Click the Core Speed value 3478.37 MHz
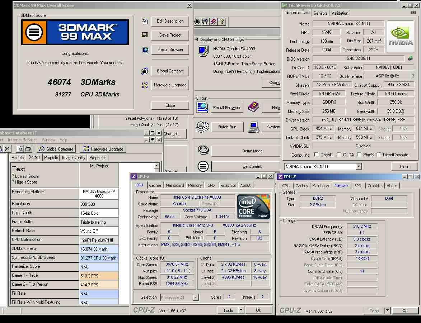421x323 pixels. point(177,264)
